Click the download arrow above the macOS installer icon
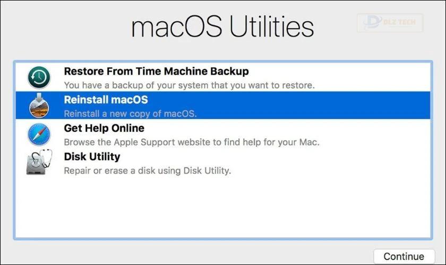This screenshot has height=265, width=446. point(39,98)
